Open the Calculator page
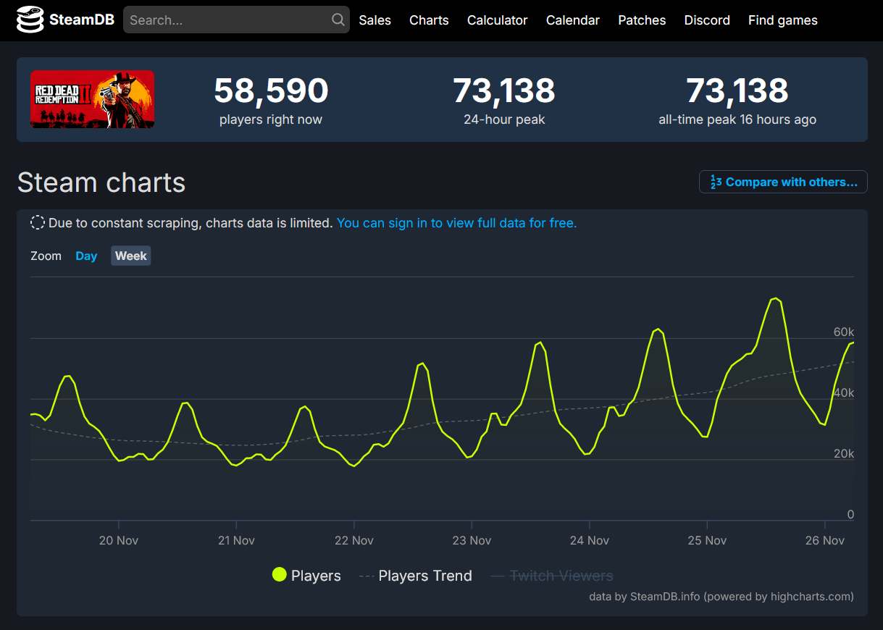 click(x=498, y=20)
